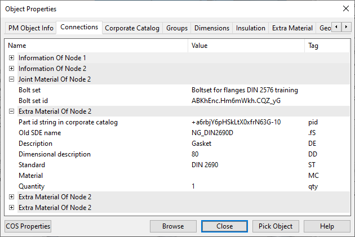The height and width of the screenshot is (237, 355).
Task: Click the COS Properties button
Action: 28,226
